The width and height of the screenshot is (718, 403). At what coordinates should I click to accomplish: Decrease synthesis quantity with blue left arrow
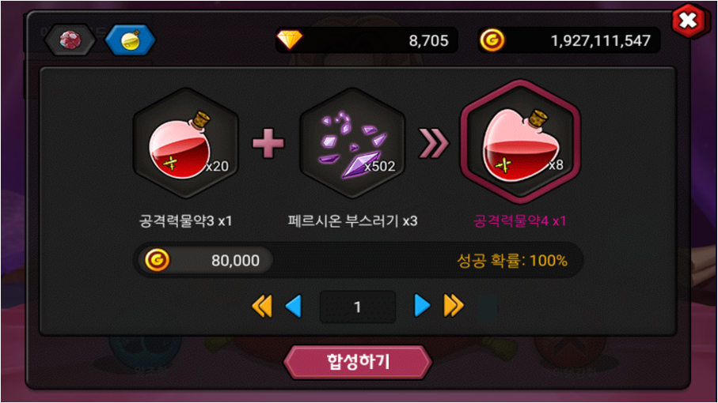click(x=294, y=306)
